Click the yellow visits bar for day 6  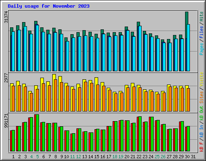(x=42, y=80)
